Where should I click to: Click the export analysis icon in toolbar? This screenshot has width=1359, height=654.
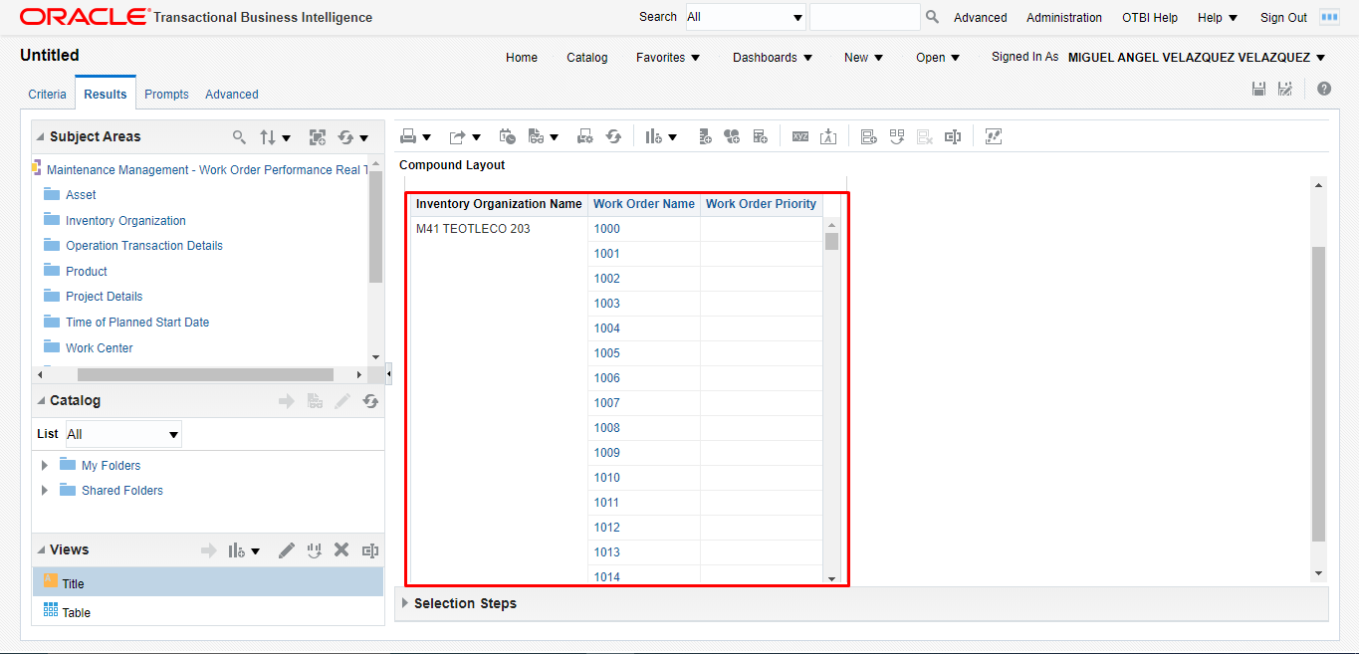coord(458,136)
